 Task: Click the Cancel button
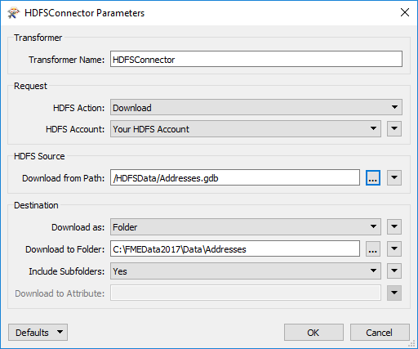380,332
